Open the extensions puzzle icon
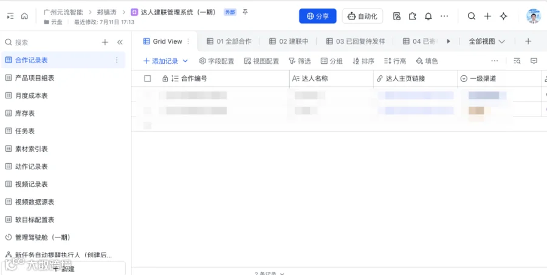 tap(412, 16)
